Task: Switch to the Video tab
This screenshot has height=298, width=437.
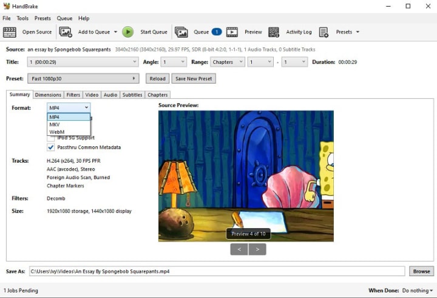Action: point(92,95)
